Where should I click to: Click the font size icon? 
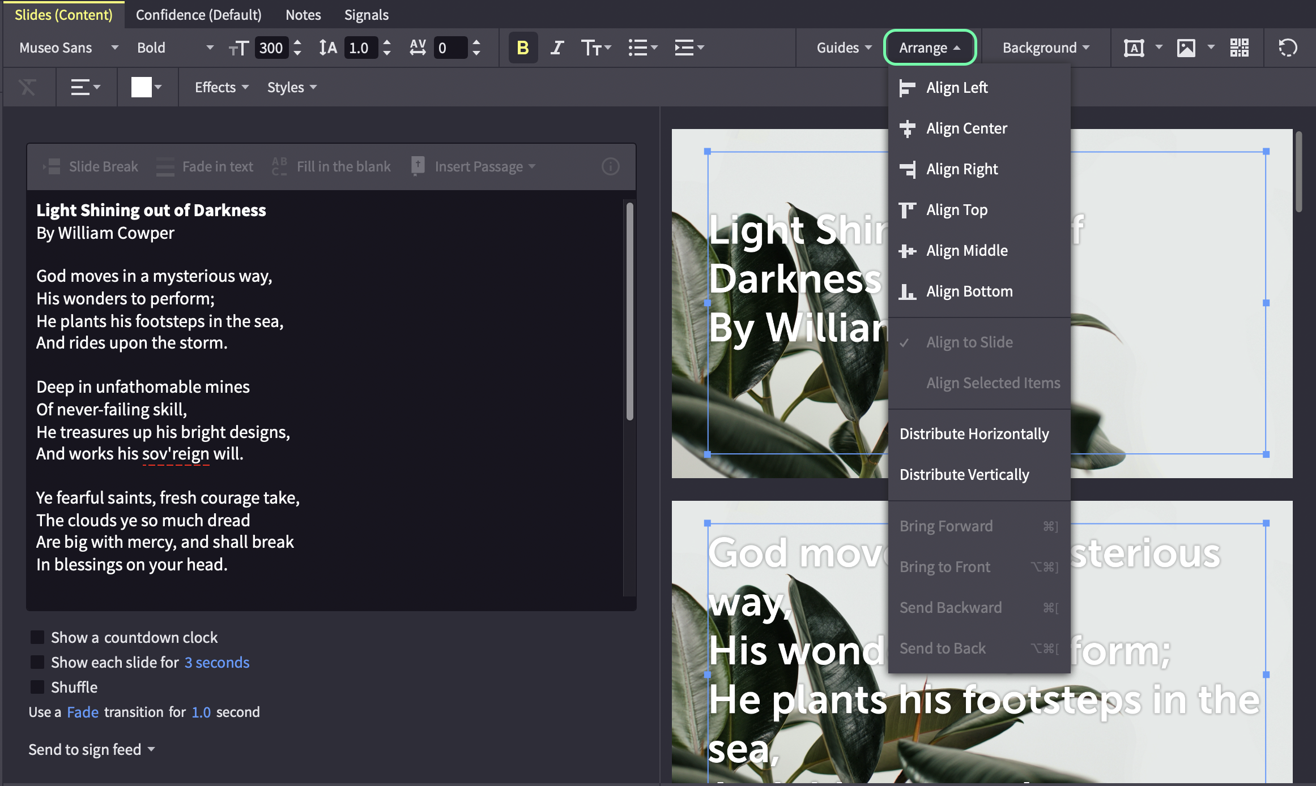pos(239,48)
